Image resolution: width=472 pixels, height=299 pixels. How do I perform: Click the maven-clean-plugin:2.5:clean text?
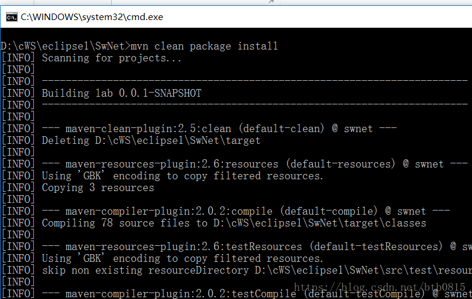[x=148, y=129]
